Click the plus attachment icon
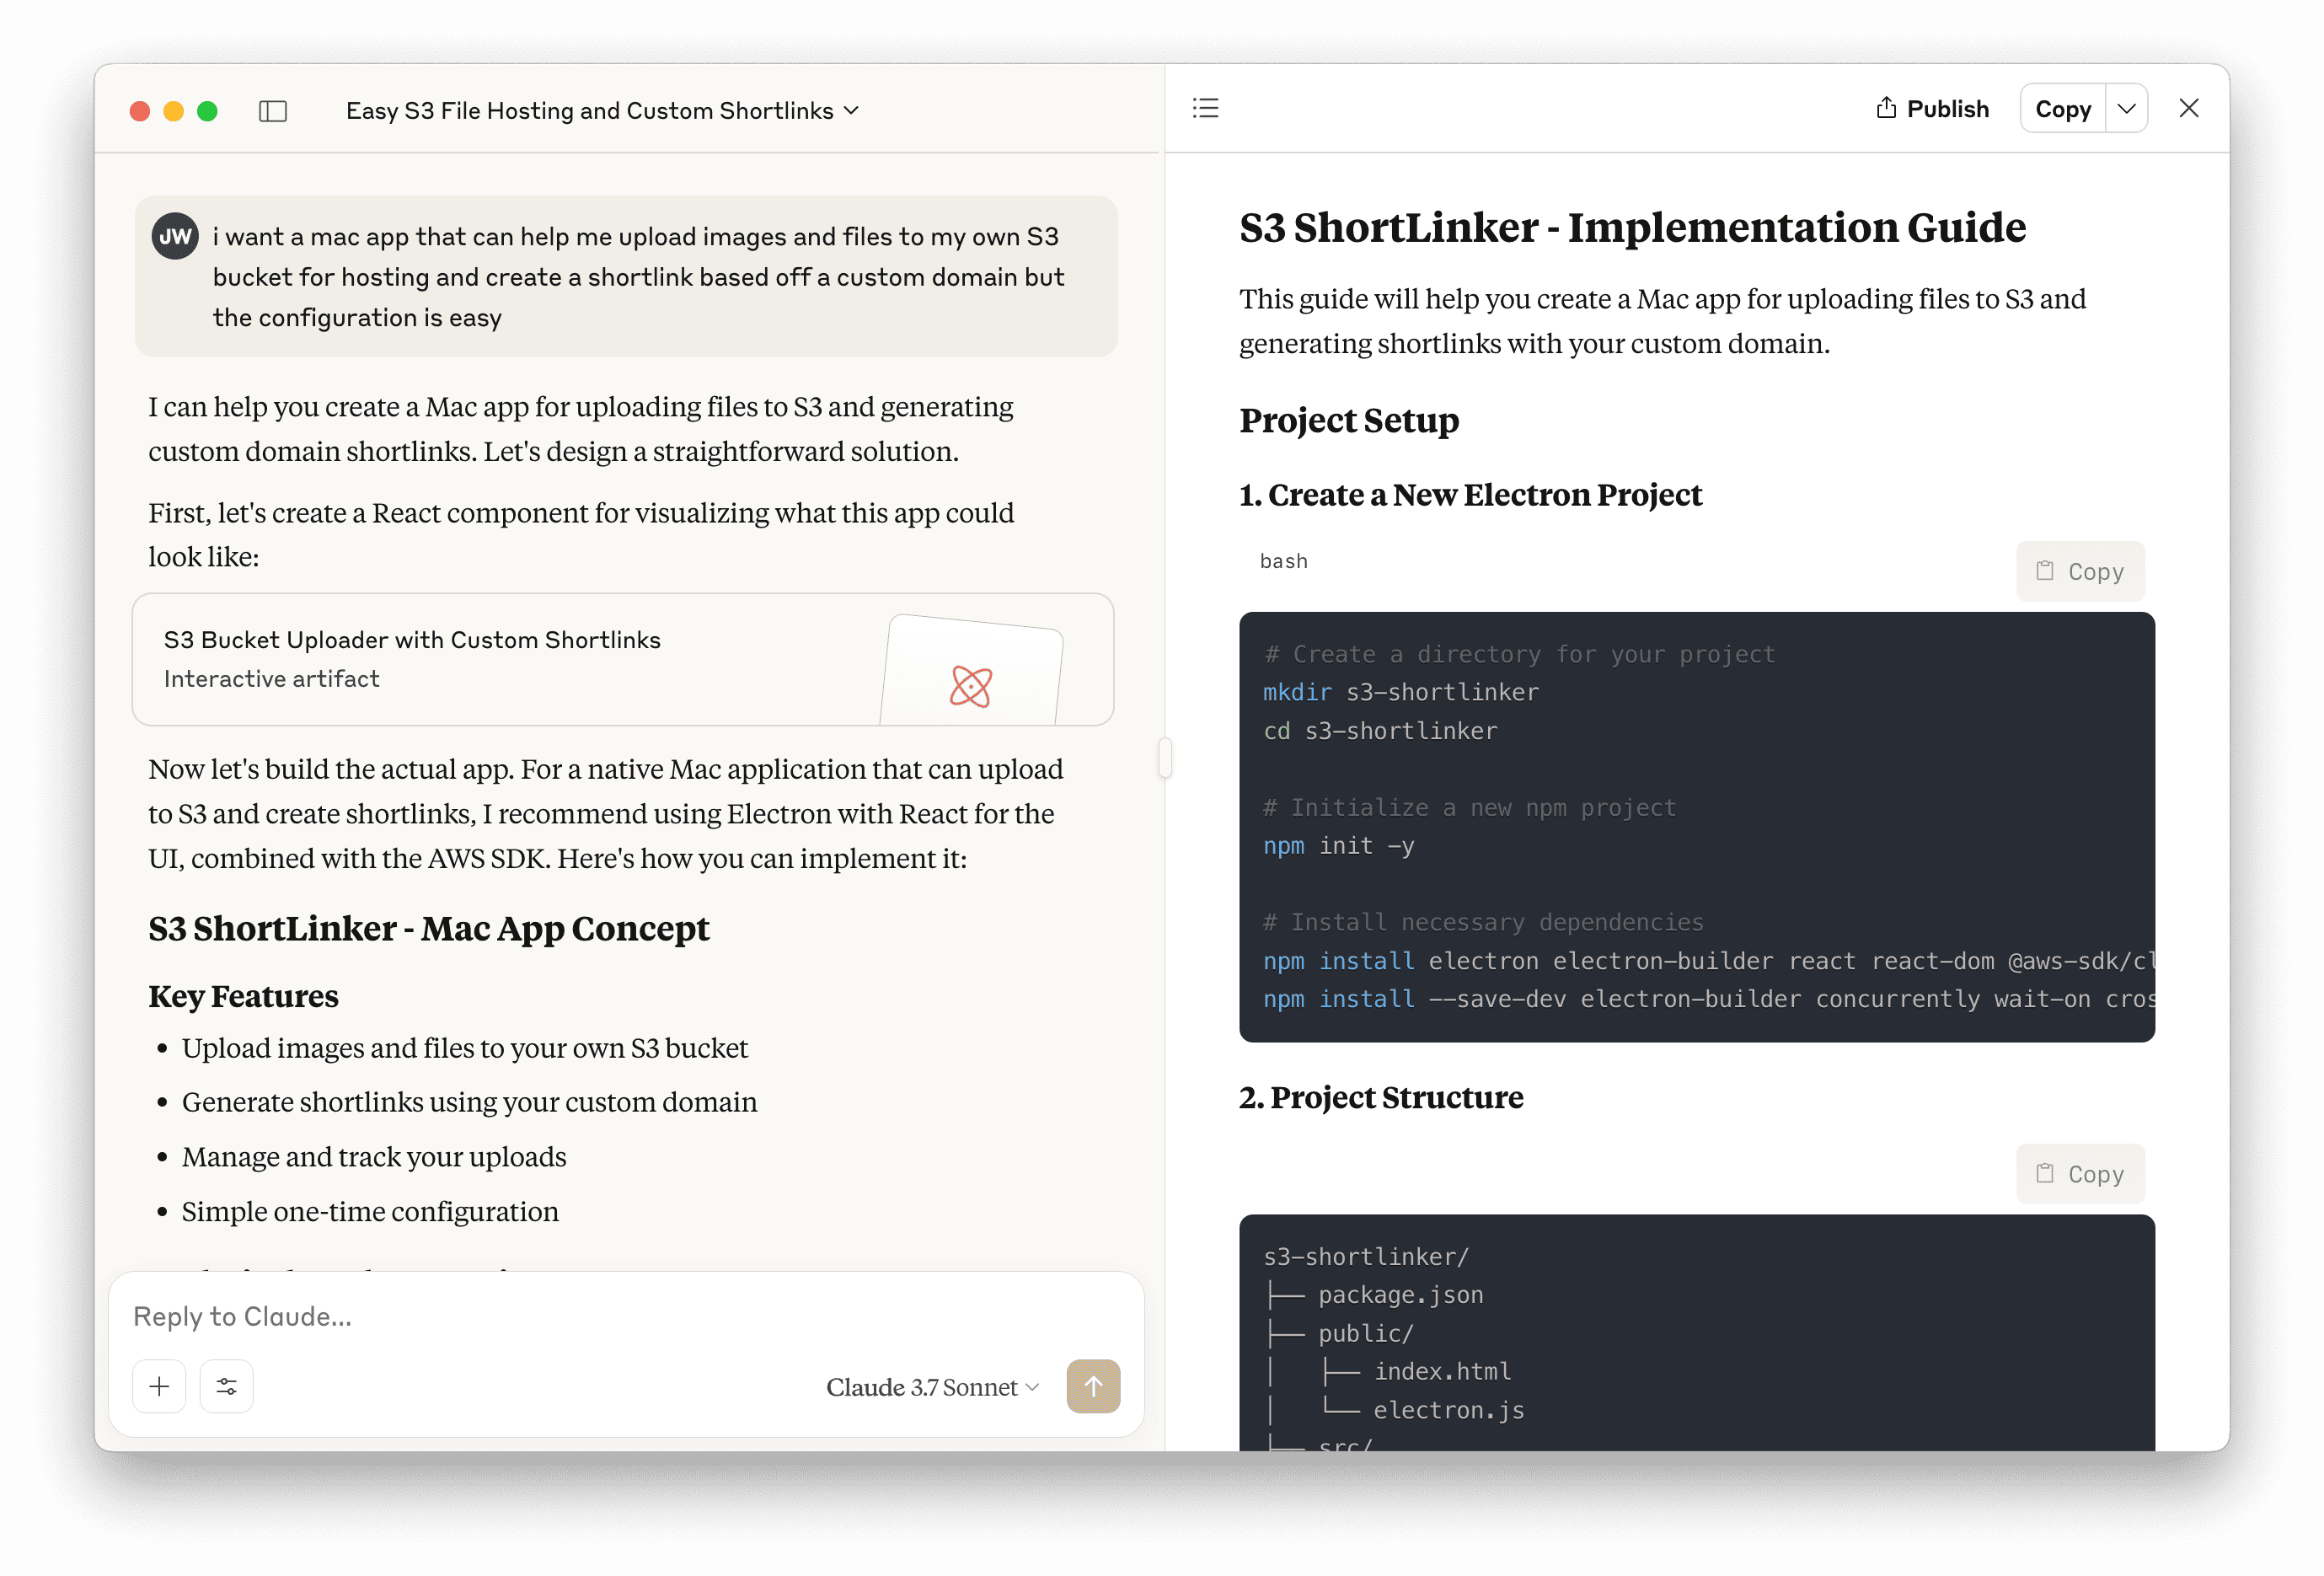Viewport: 2324px width, 1576px height. [x=159, y=1386]
